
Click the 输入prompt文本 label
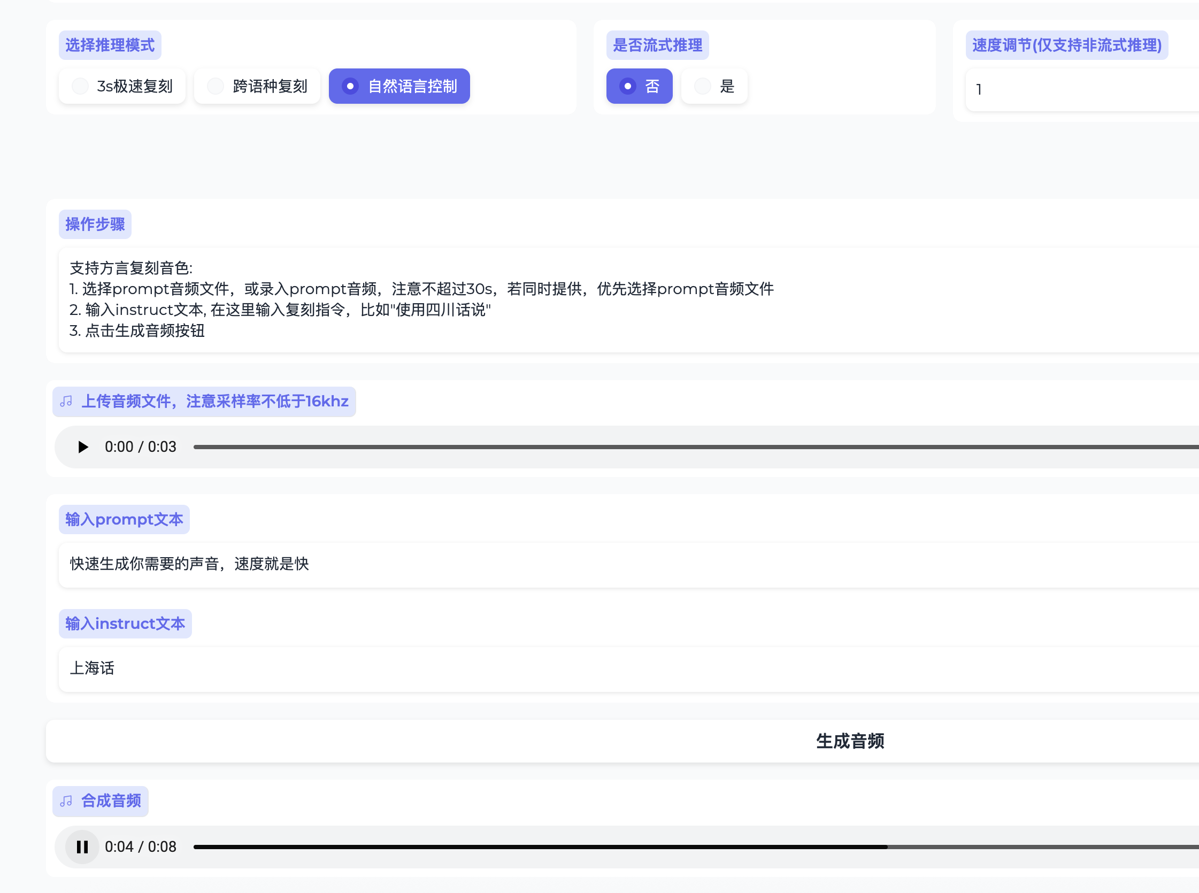[124, 519]
